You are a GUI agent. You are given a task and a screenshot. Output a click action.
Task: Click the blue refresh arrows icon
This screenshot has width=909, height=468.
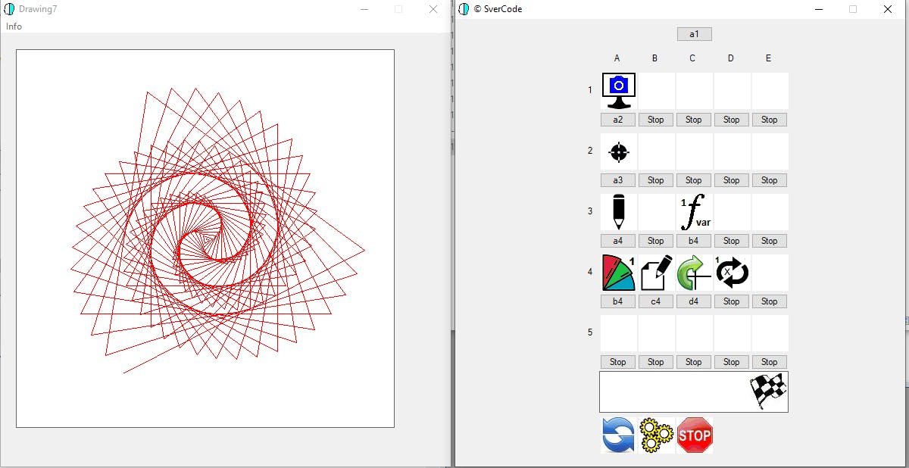pyautogui.click(x=619, y=435)
